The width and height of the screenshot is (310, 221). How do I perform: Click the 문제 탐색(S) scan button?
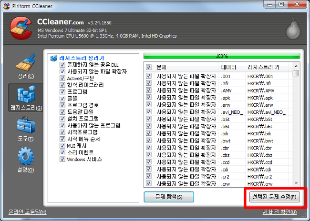pos(169,197)
